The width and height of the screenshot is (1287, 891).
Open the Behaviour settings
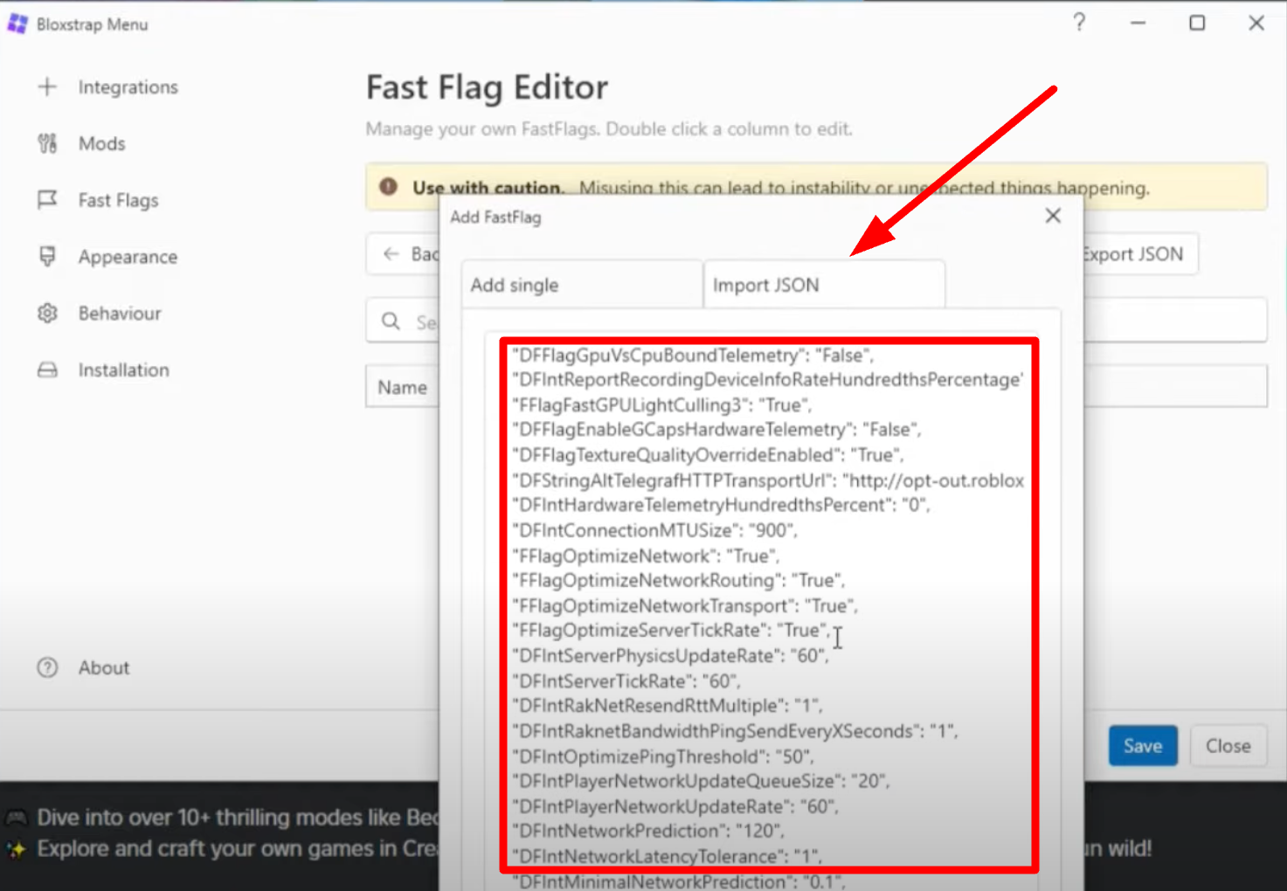(120, 314)
